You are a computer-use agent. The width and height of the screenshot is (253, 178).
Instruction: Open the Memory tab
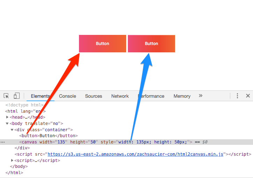pyautogui.click(x=182, y=96)
